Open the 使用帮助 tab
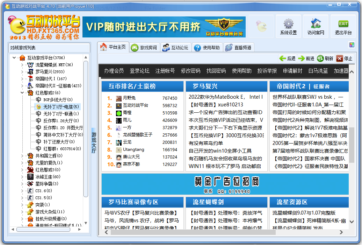362x245 pixels. point(207,48)
